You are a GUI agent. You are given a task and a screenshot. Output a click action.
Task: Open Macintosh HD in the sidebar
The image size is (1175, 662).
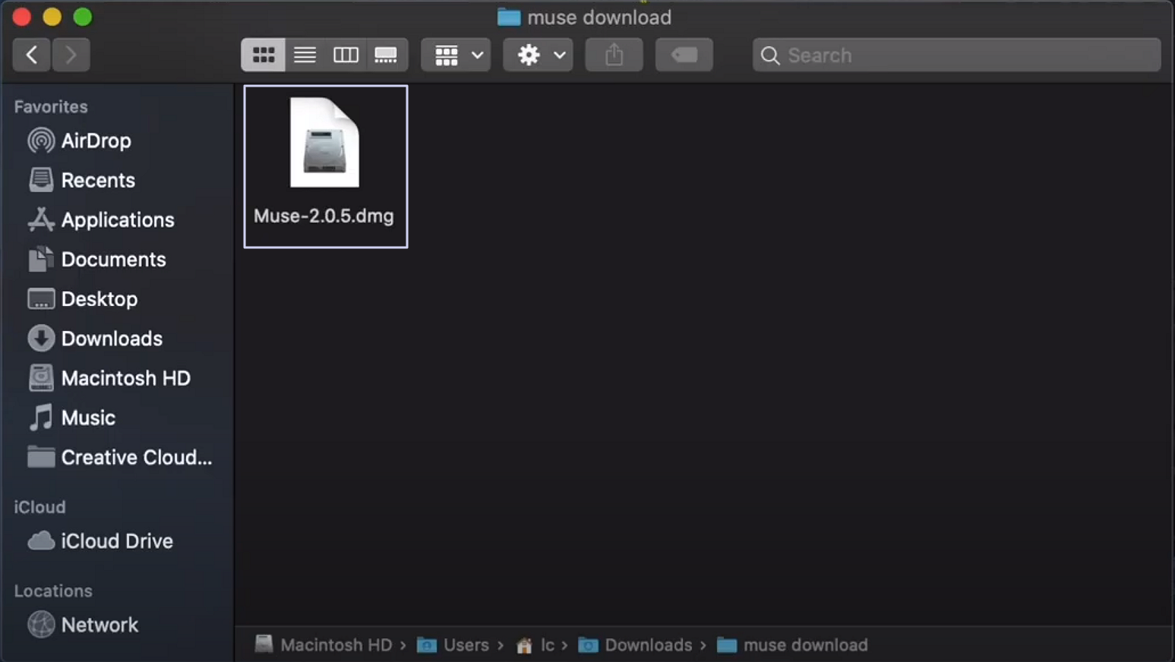click(125, 377)
